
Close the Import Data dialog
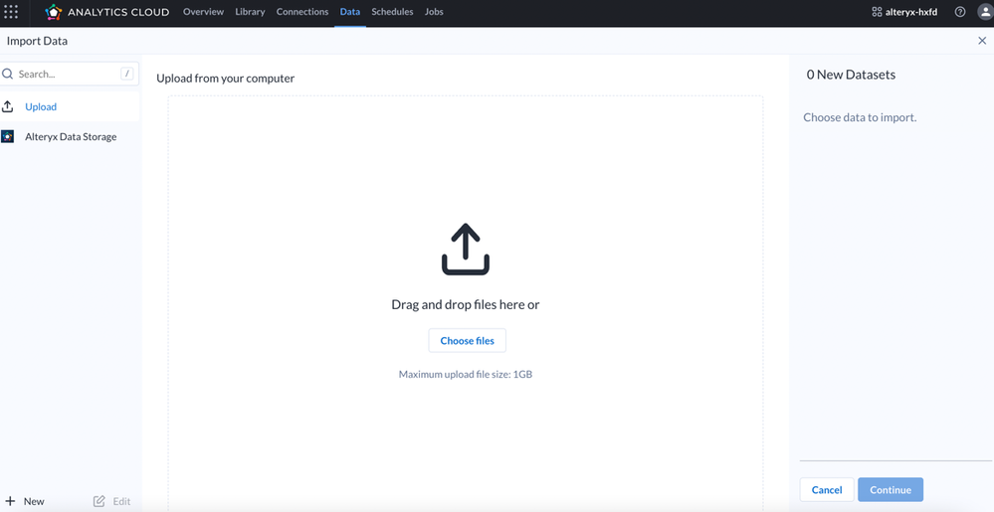(x=982, y=41)
